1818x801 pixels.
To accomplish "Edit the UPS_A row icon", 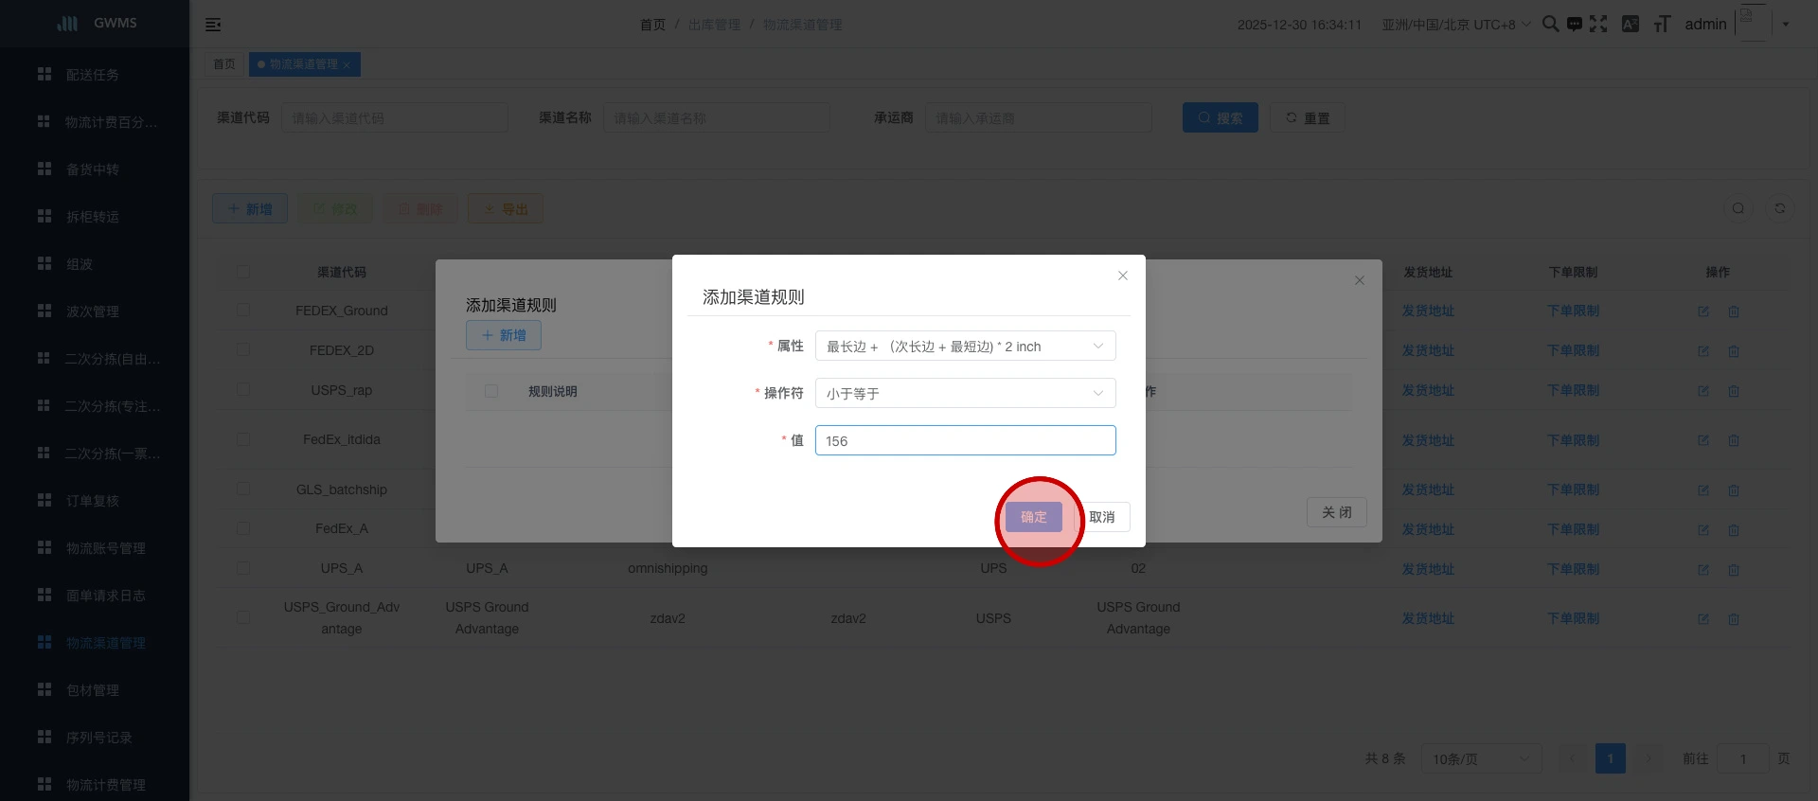I will pyautogui.click(x=1703, y=570).
